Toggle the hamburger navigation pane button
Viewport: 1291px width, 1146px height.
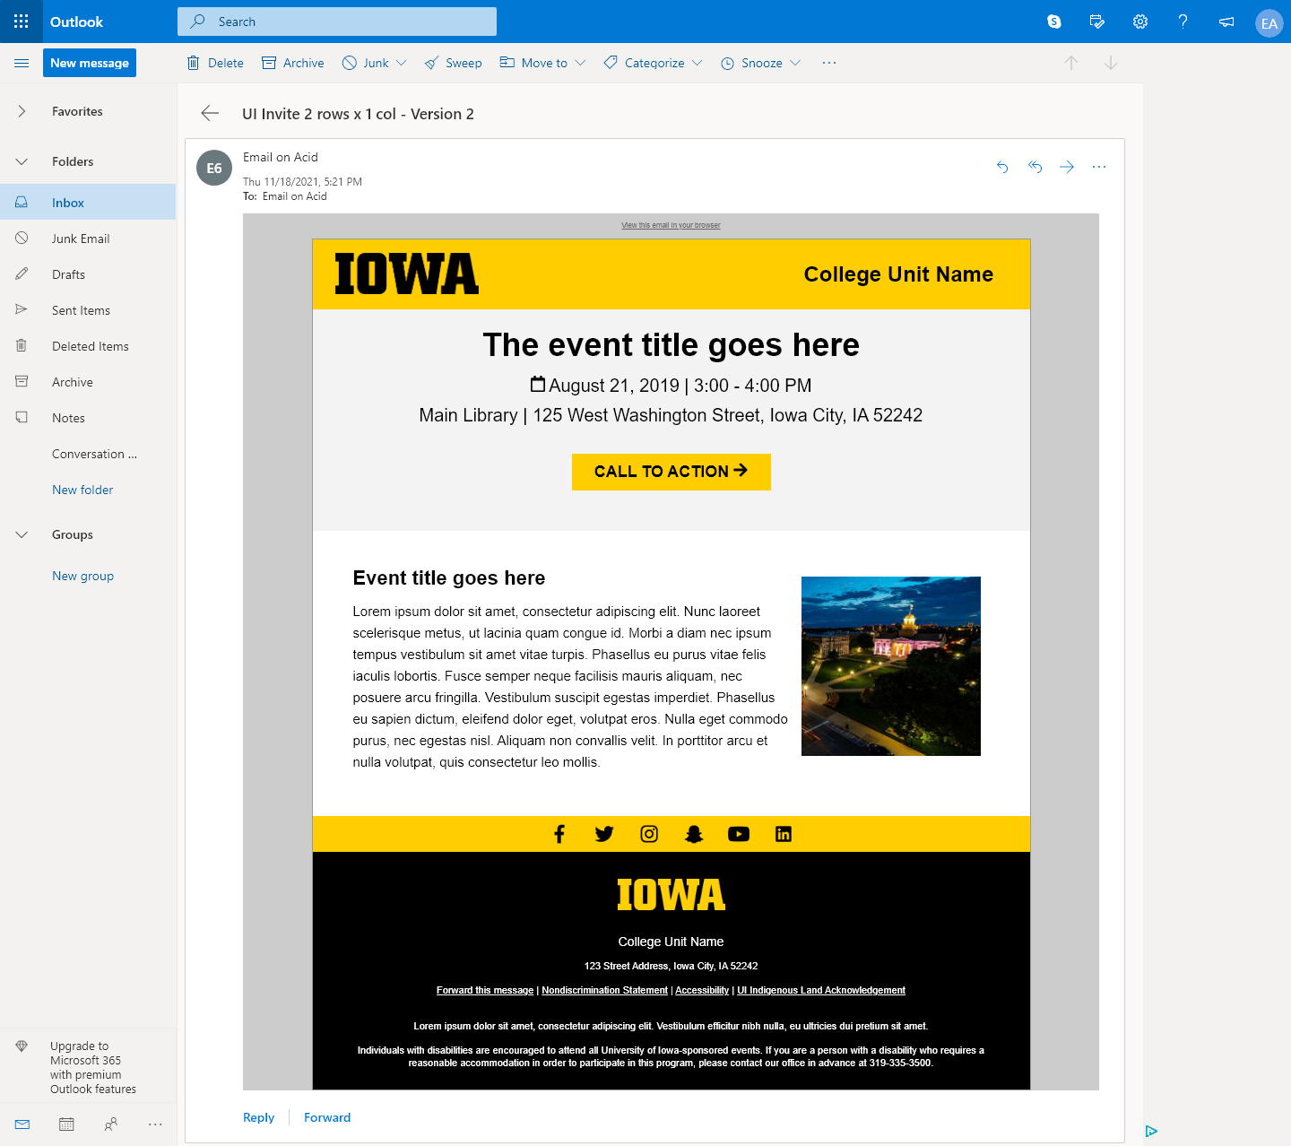(22, 63)
